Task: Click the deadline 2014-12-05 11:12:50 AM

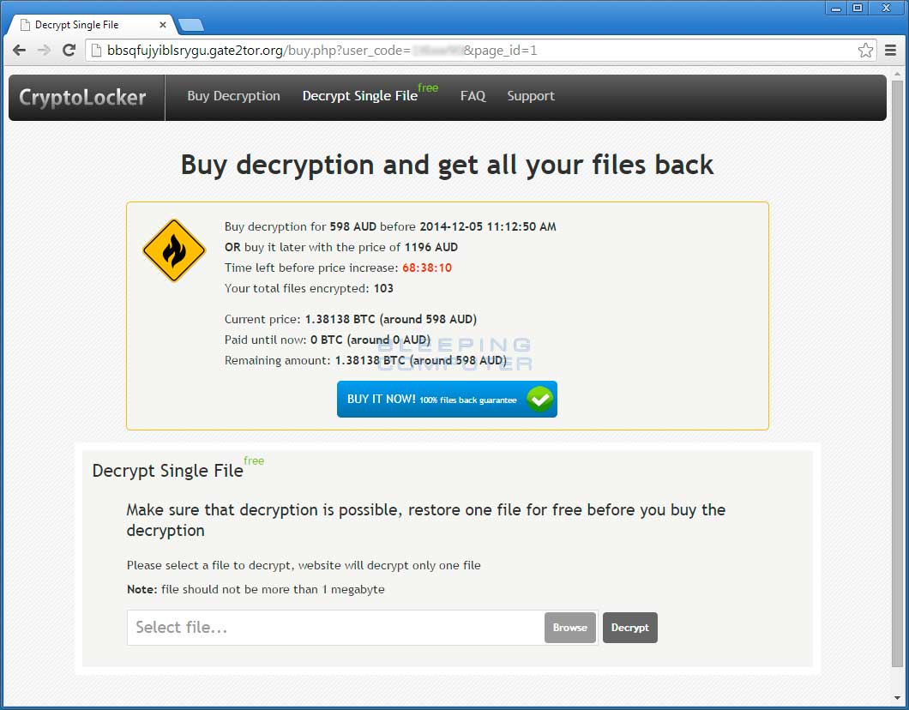Action: coord(488,226)
